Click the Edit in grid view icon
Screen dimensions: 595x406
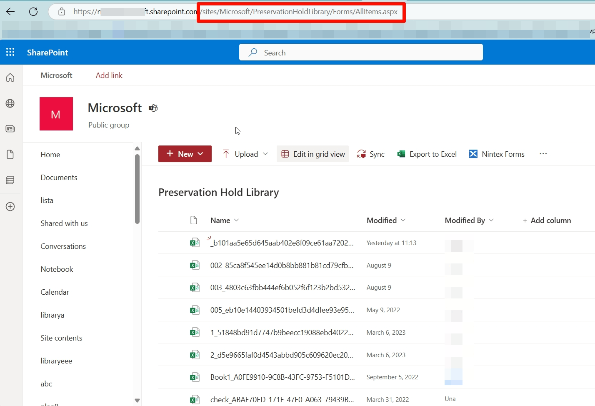pyautogui.click(x=285, y=154)
